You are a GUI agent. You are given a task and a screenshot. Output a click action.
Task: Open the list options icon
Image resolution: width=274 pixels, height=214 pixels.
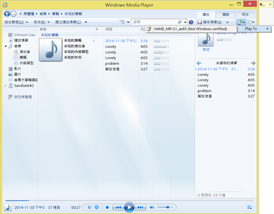[251, 22]
